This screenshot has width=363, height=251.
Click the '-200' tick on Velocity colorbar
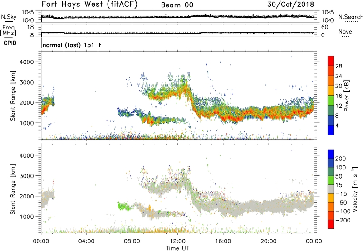(343, 220)
